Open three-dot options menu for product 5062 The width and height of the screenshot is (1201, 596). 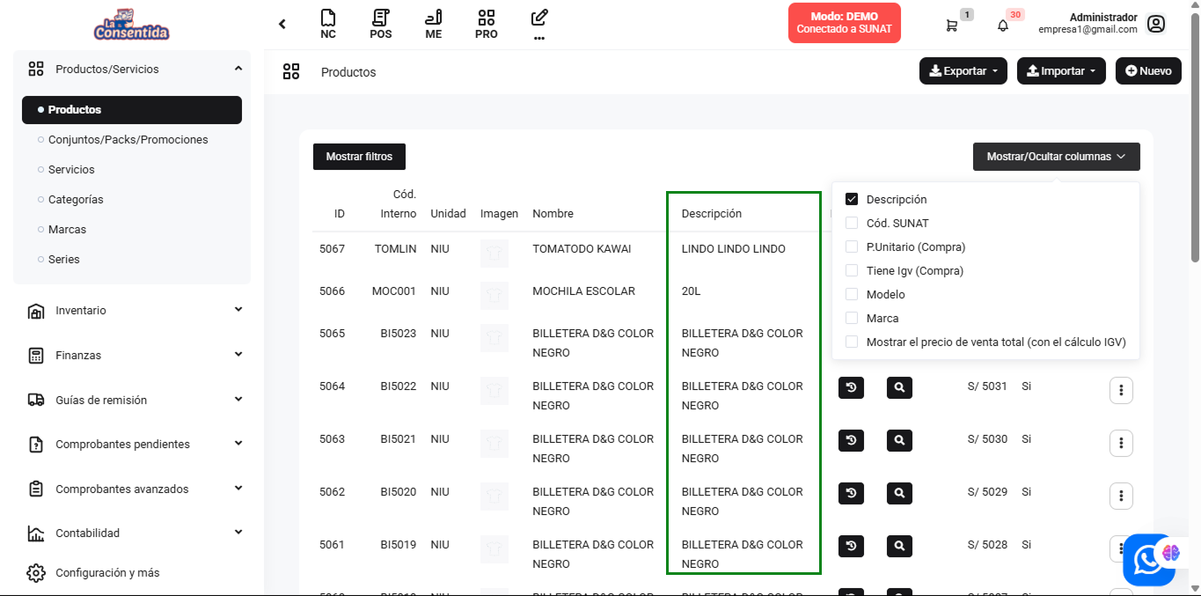1120,496
